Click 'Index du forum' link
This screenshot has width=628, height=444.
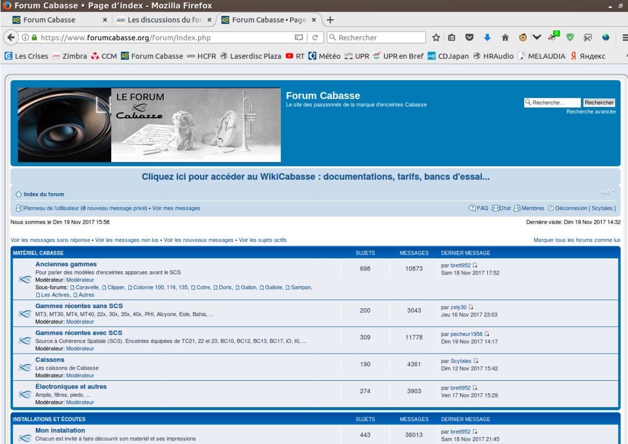(x=44, y=194)
